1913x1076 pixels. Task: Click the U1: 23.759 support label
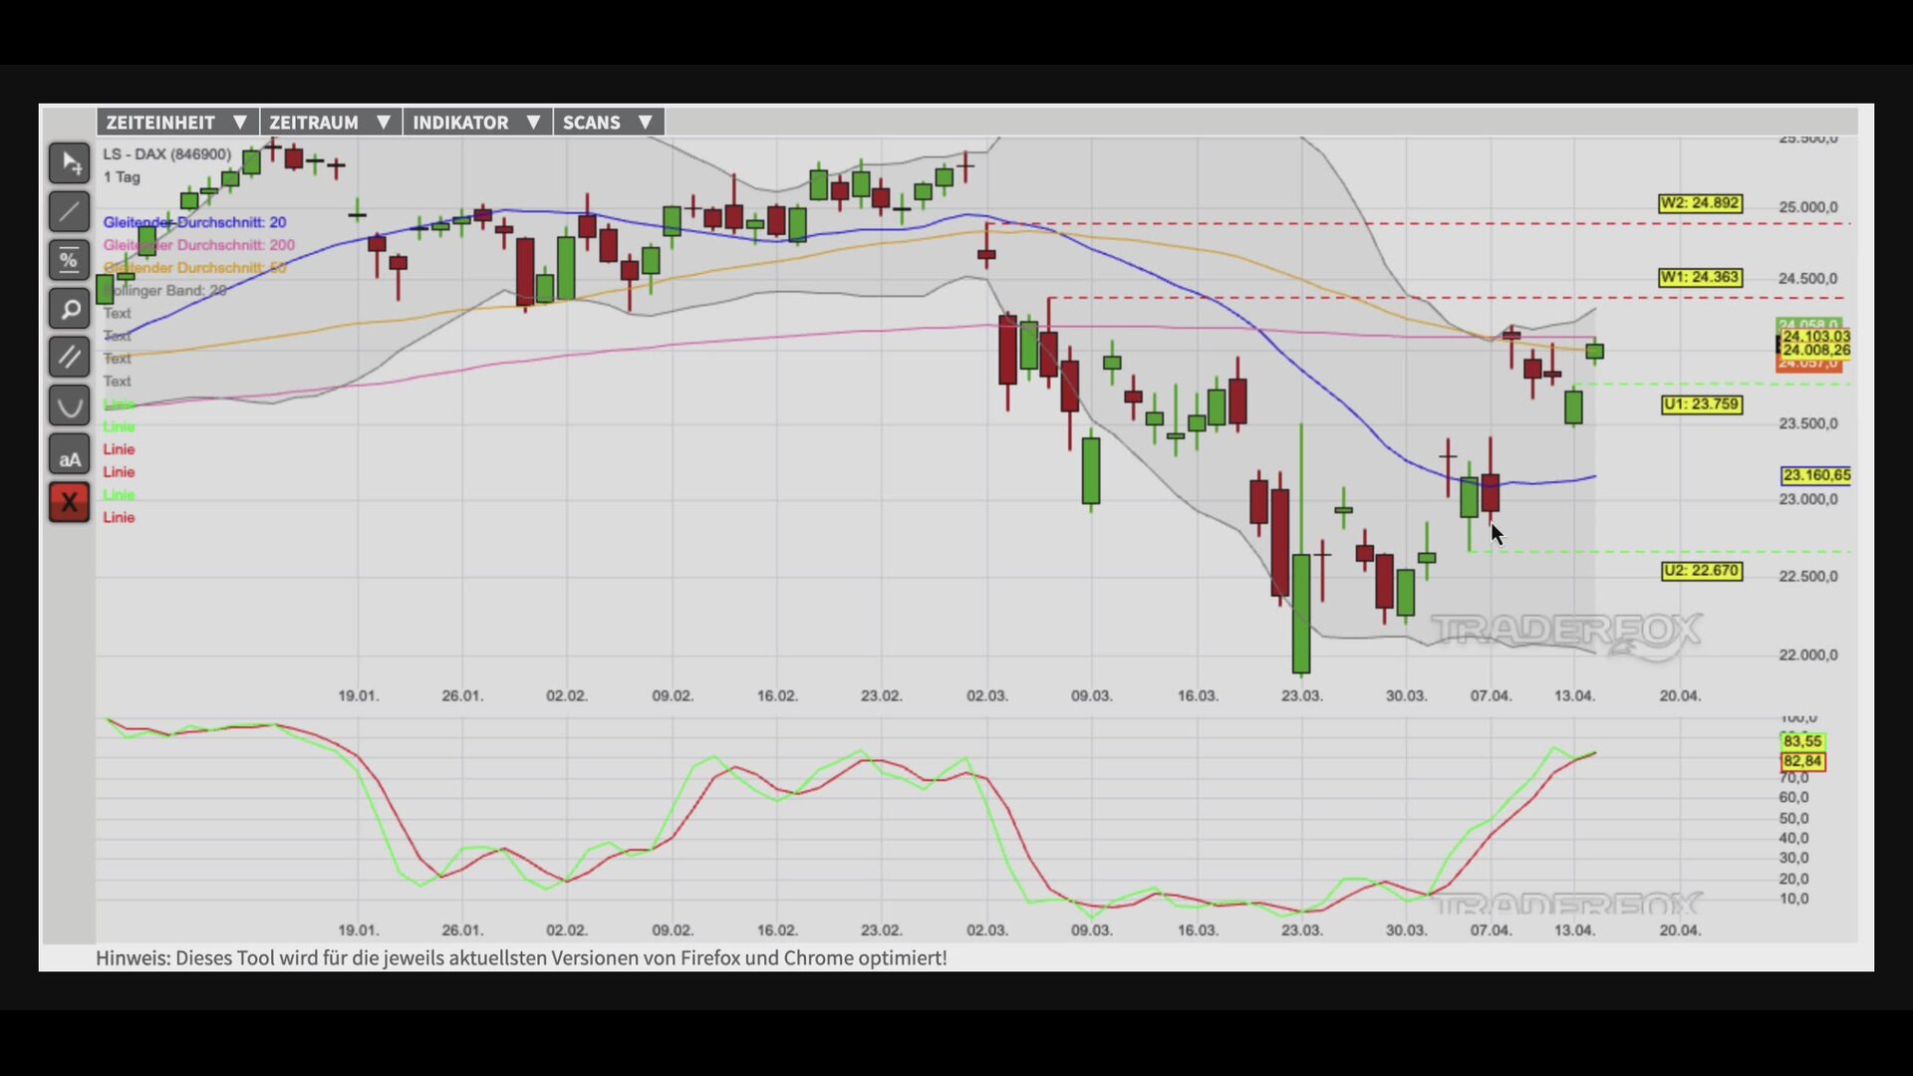tap(1701, 404)
